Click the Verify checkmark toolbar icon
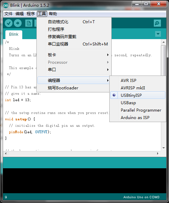 (x=8, y=23)
